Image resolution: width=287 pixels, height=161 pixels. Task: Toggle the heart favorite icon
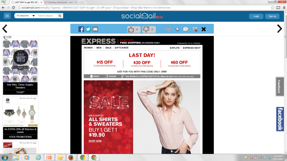[168, 29]
